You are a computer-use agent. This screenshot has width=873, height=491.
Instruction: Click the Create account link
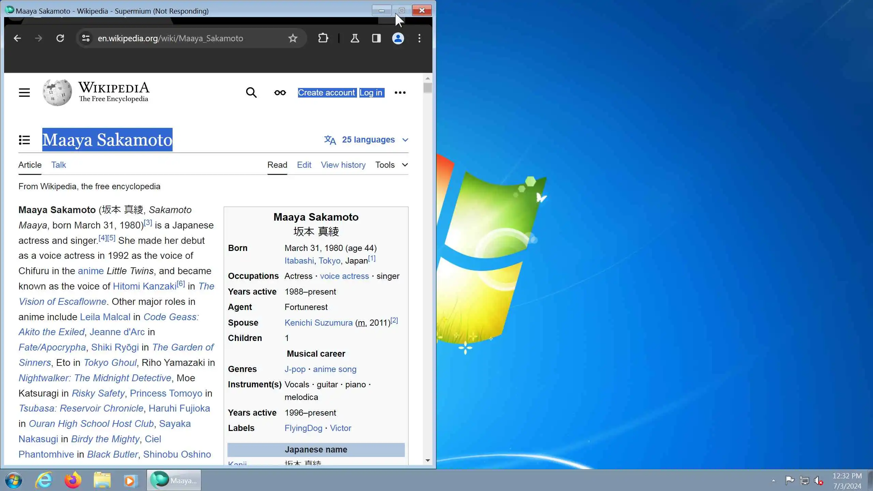(326, 93)
